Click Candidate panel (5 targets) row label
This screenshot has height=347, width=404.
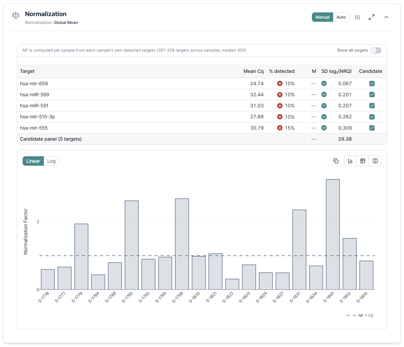pos(51,139)
